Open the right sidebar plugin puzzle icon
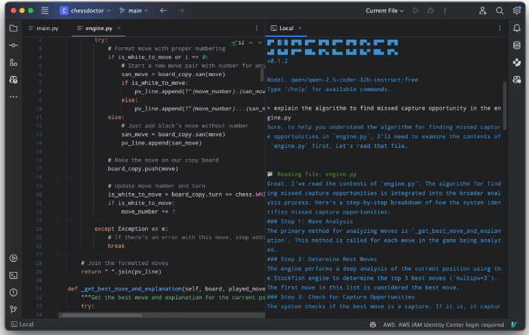The height and width of the screenshot is (335, 529). coord(517,62)
